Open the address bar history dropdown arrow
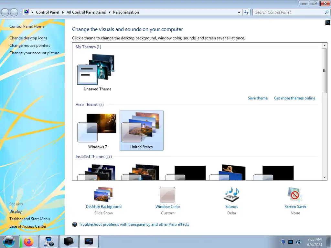Screen dimensions: 331x248 point(239,13)
